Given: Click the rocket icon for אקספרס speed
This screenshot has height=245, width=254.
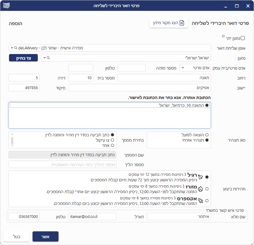Looking at the screenshot, I should (x=200, y=200).
